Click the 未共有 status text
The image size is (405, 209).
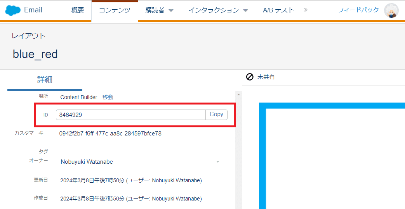266,77
